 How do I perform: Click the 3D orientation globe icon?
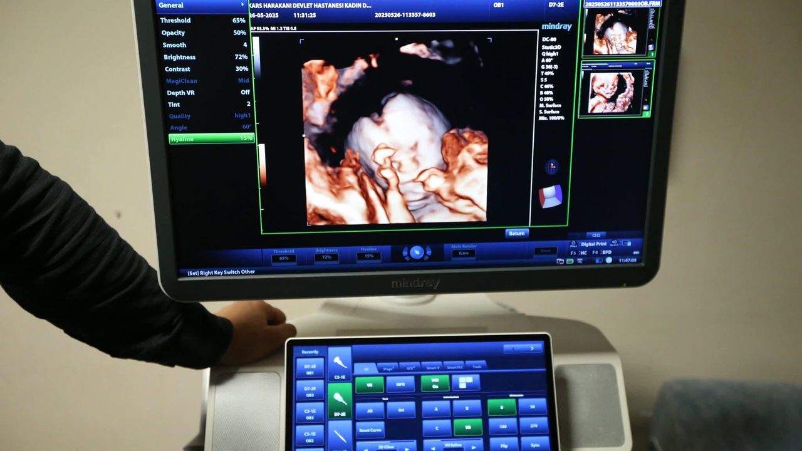(551, 167)
